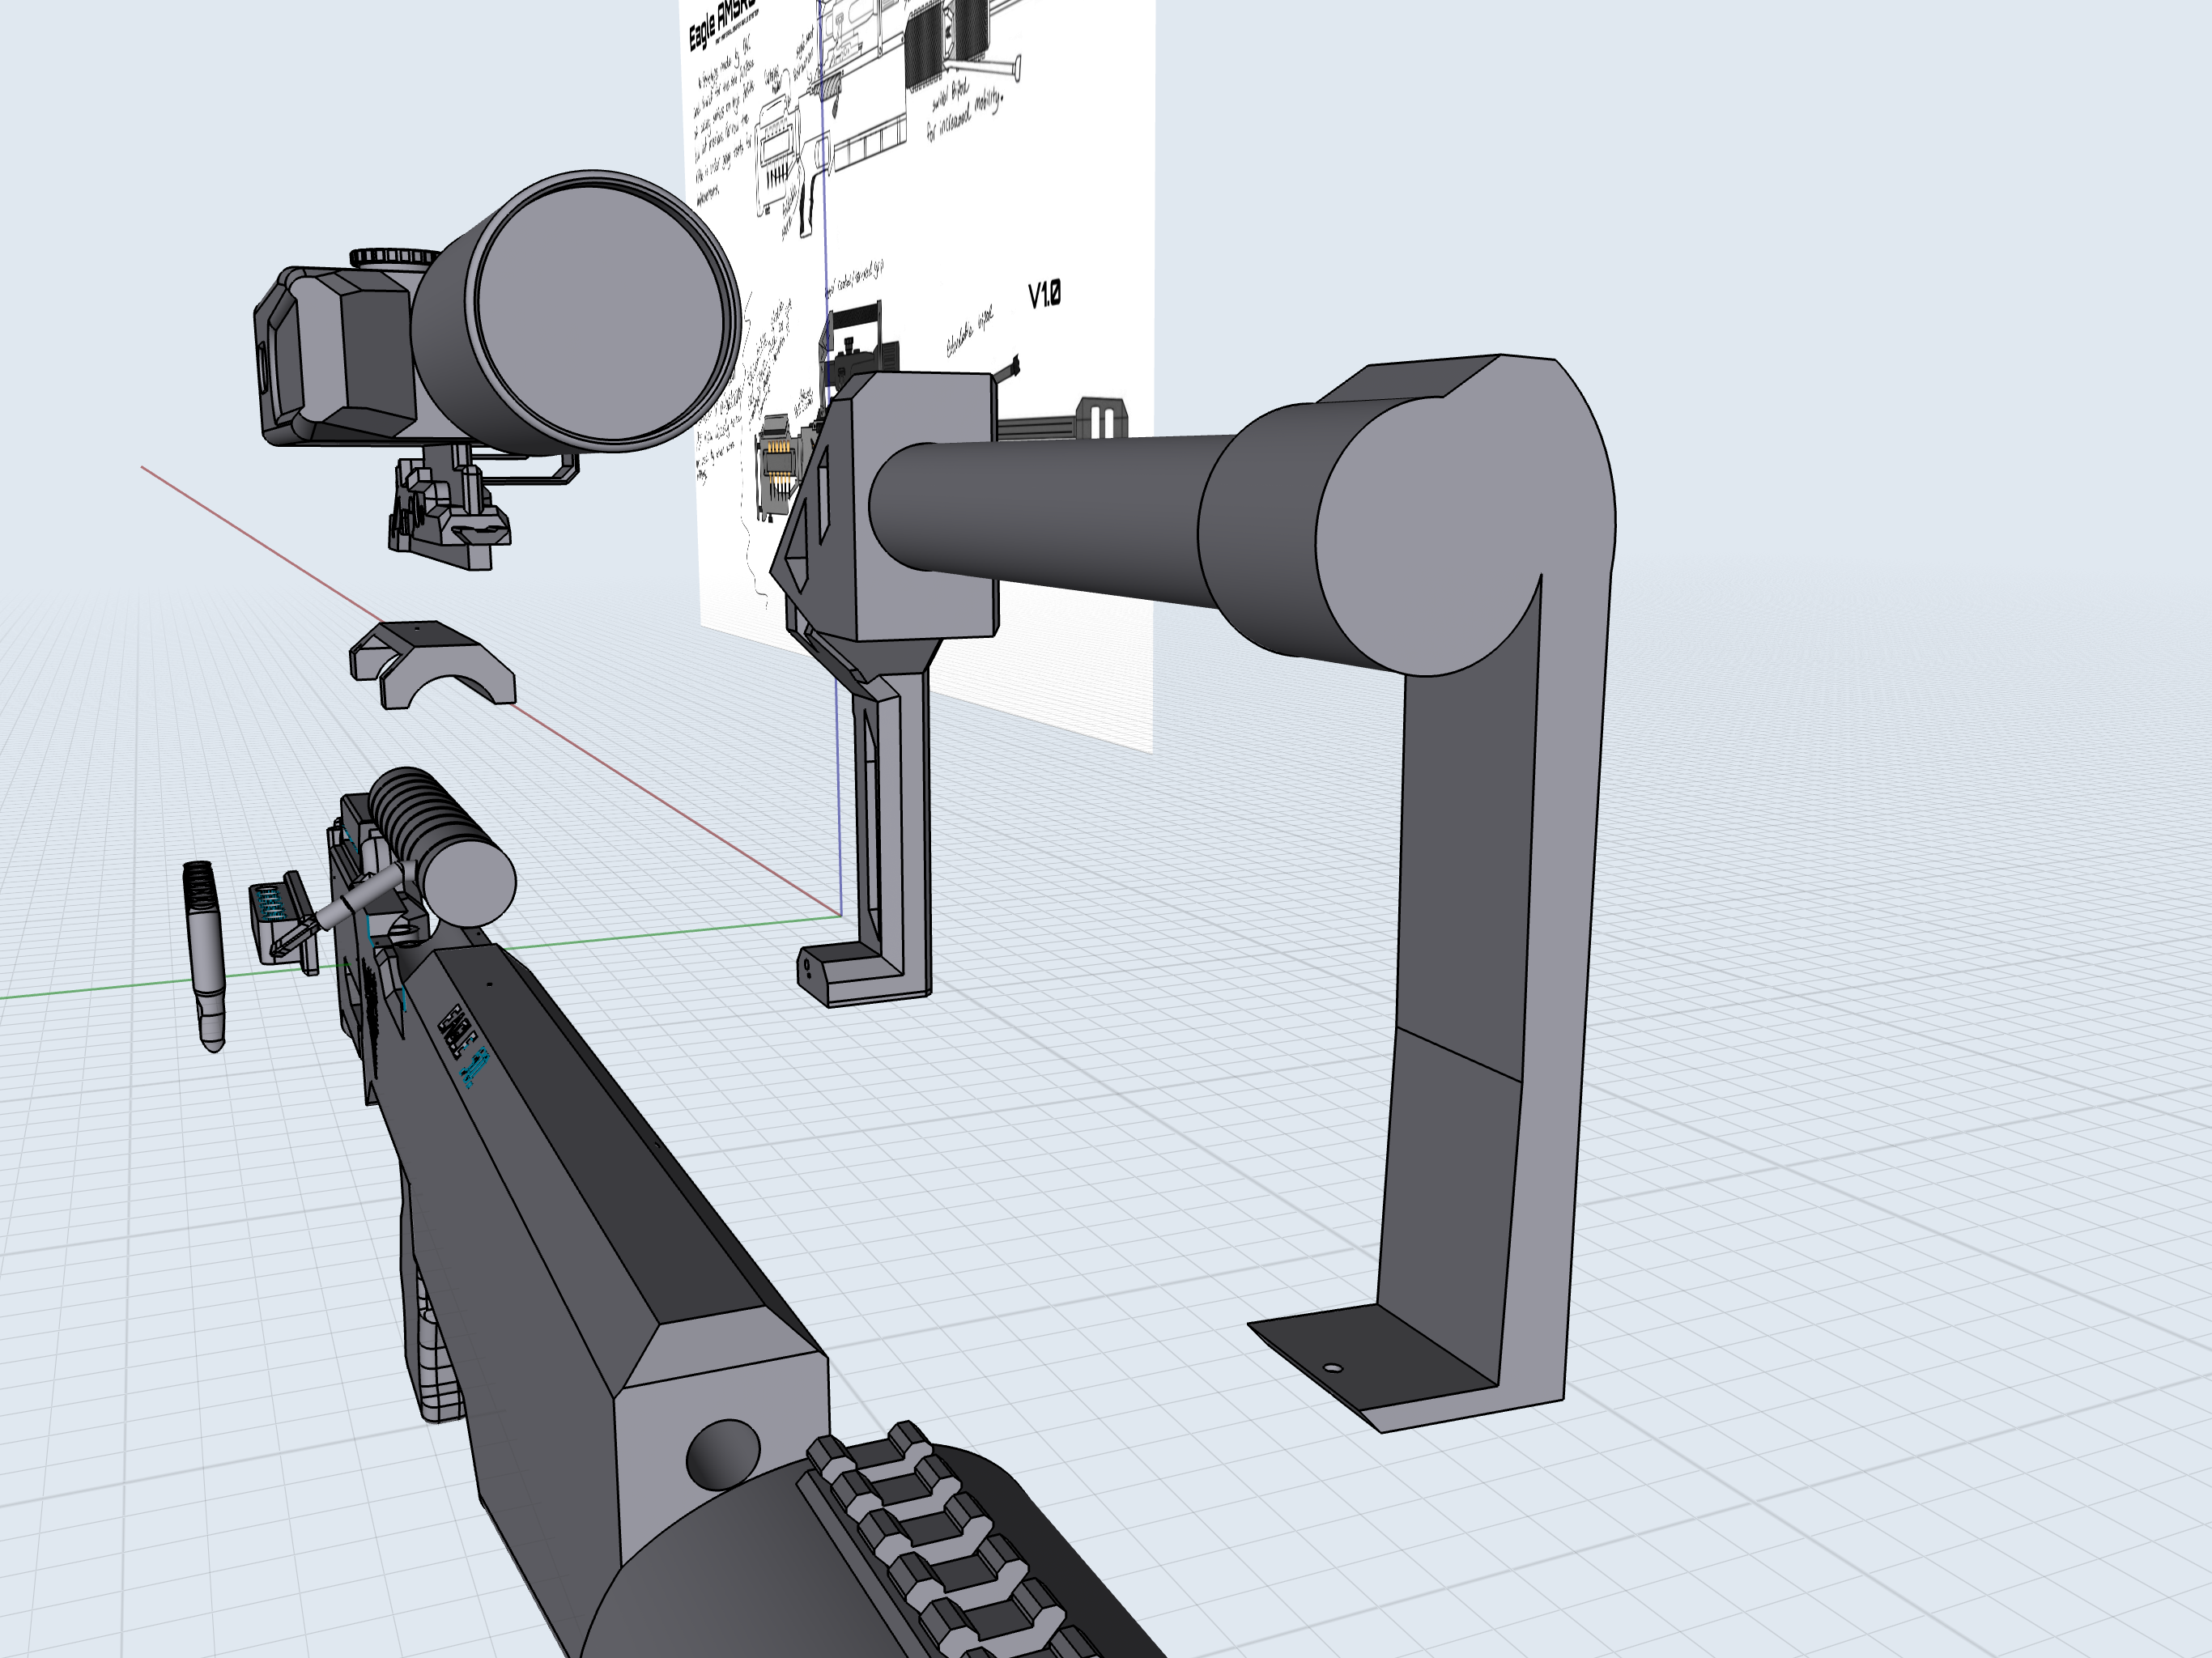
Task: Click the round hole in receiver front
Action: tap(722, 1453)
